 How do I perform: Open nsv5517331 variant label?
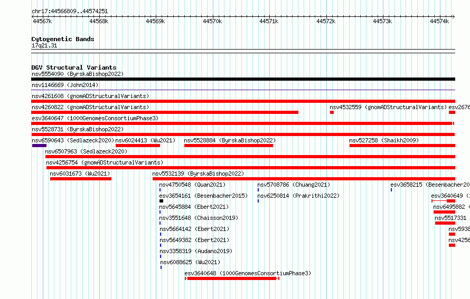tap(450, 218)
